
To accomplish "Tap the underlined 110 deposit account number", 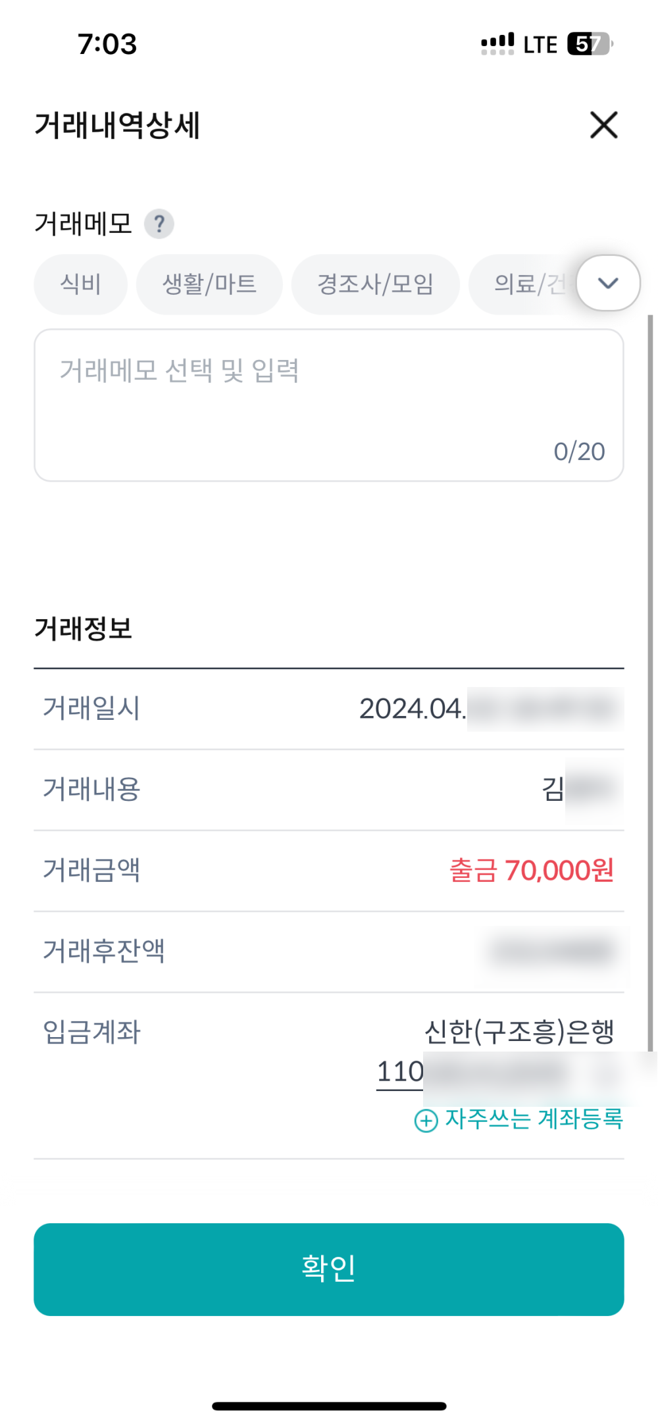I will pos(400,1073).
